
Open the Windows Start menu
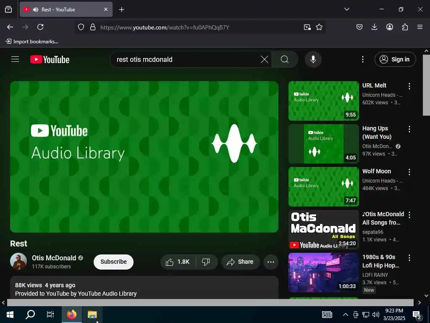point(10,315)
